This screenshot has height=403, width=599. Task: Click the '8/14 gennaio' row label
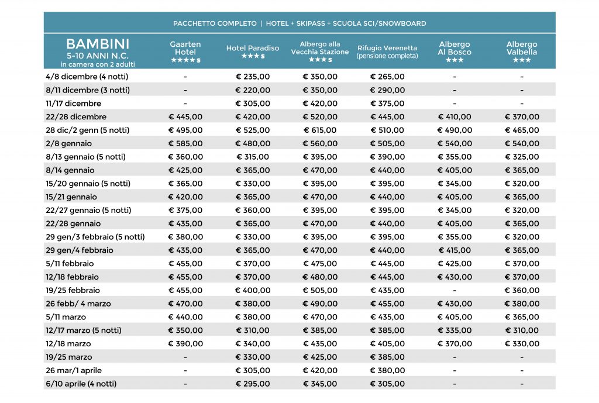(70, 170)
